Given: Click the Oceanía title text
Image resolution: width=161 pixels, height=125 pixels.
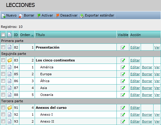Looking at the screenshot, I should (47, 95).
